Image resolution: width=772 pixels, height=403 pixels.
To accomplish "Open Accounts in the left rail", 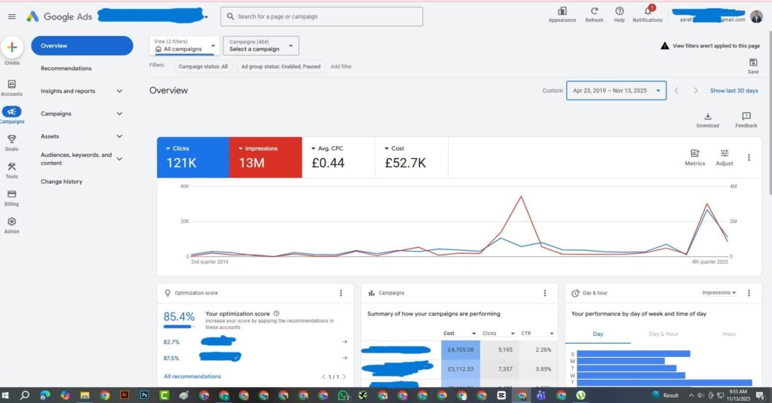I will pyautogui.click(x=12, y=87).
